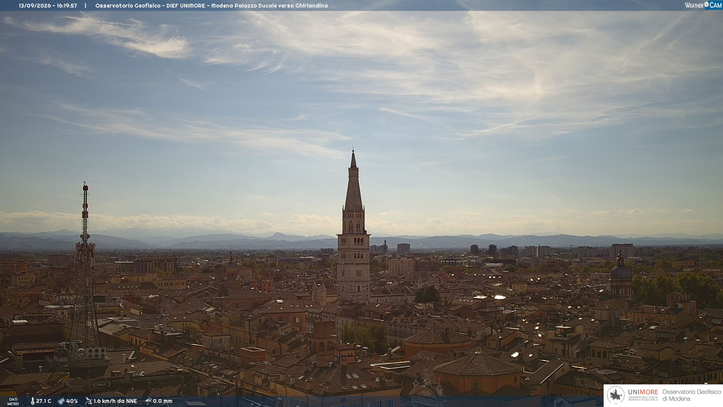Click the Osservatorio Geofisico camera title text
723x407 pixels.
212,6
